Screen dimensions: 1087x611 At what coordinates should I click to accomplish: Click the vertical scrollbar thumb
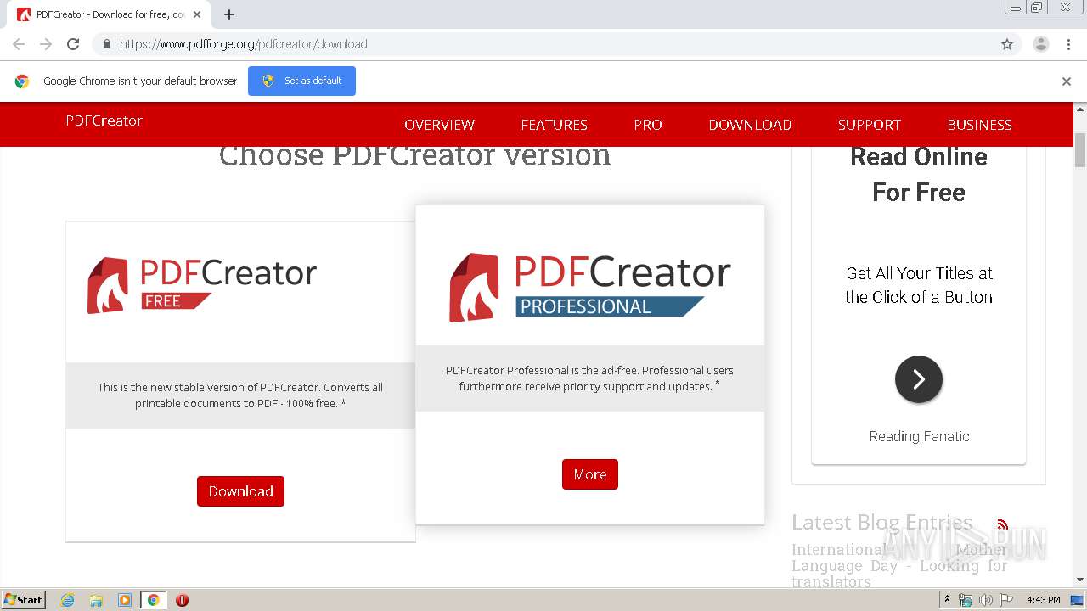(1080, 150)
